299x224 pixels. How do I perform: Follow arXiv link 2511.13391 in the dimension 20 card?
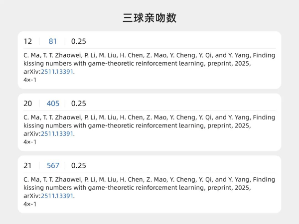[x=57, y=134]
